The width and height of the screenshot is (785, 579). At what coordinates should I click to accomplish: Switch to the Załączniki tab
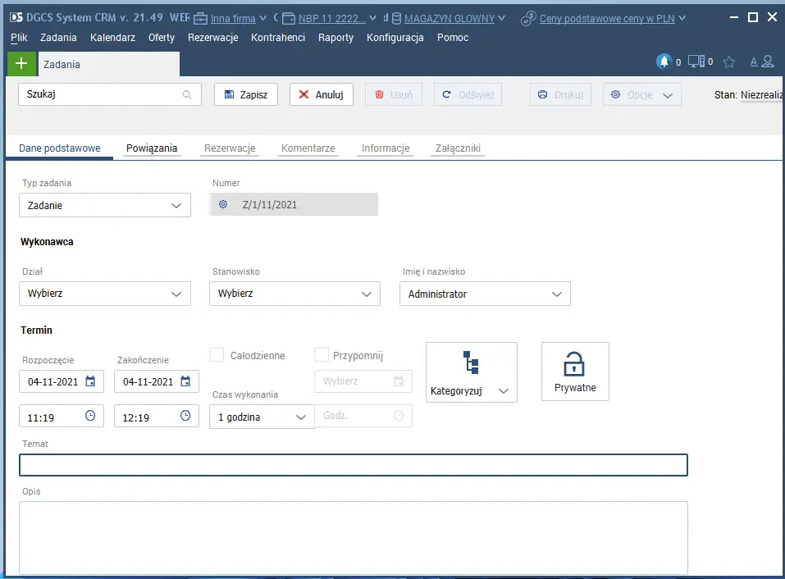458,148
